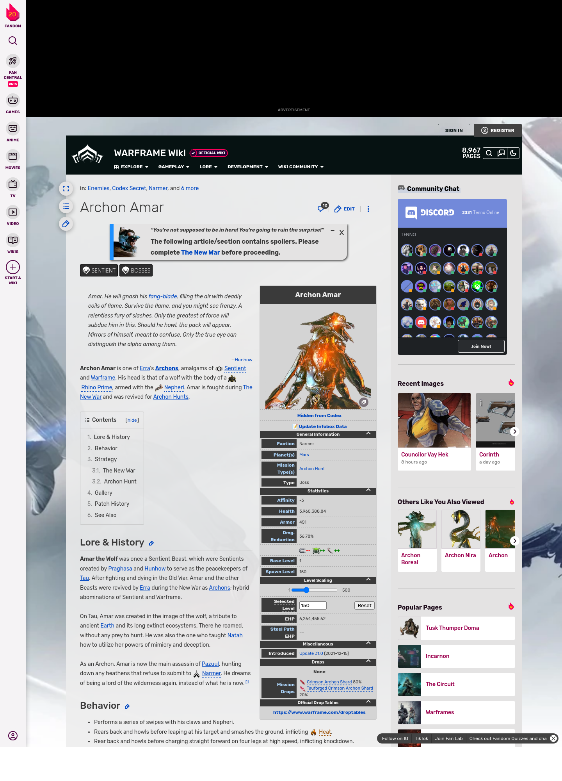Open Tusk Thumper Doma popular page
Screen dimensions: 562x781
pyautogui.click(x=456, y=628)
